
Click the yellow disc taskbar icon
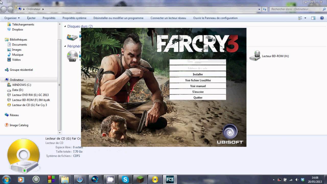click(155, 180)
